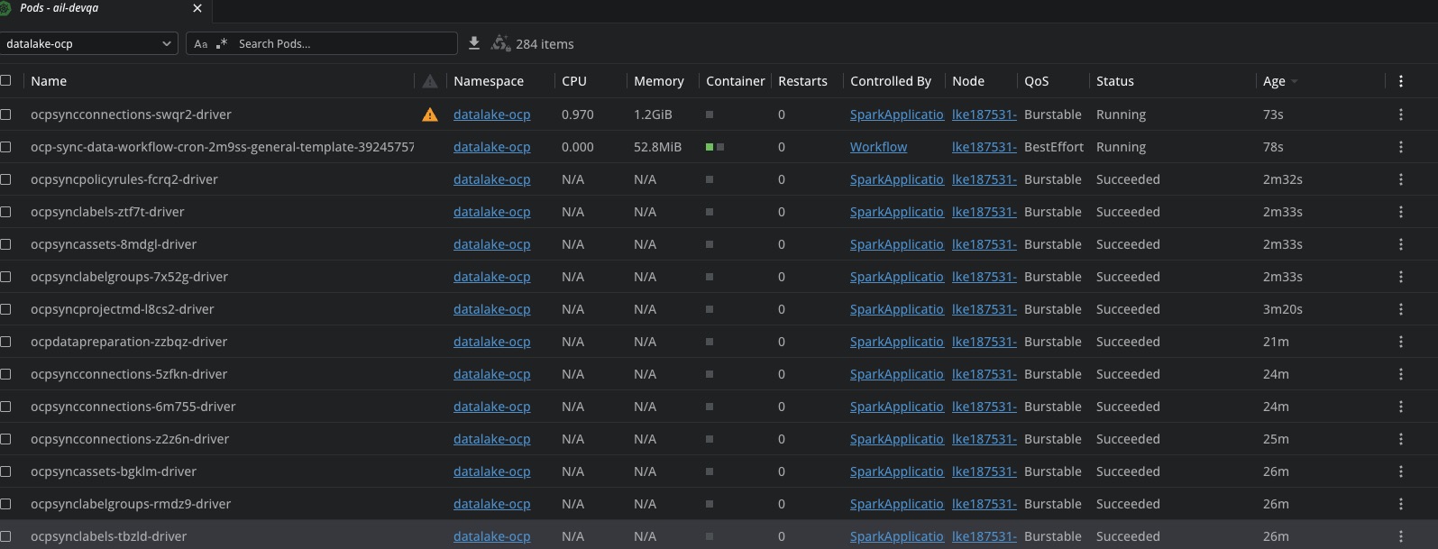Open actions menu for ocpsyncpolicyrules-fcrq2-driver row
The image size is (1438, 549).
1400,179
